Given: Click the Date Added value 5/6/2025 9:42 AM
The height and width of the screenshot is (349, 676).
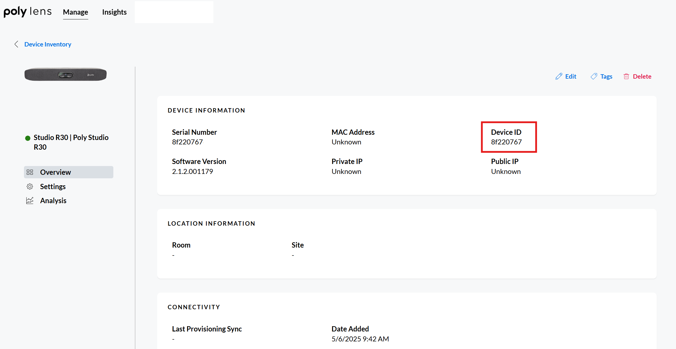Looking at the screenshot, I should tap(360, 339).
